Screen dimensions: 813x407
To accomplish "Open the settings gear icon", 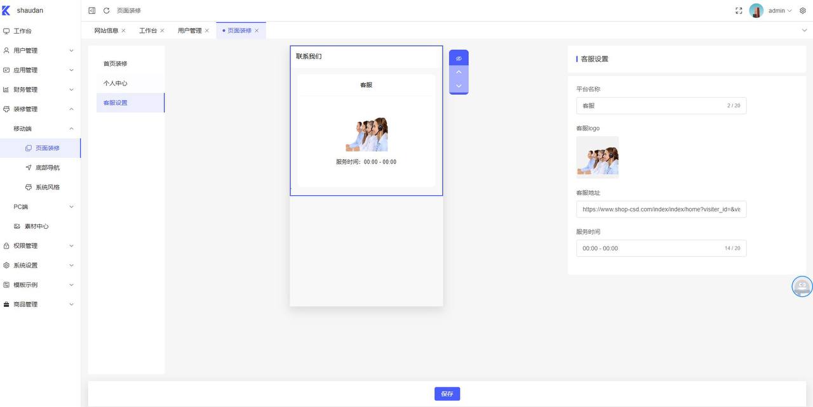I will [803, 11].
